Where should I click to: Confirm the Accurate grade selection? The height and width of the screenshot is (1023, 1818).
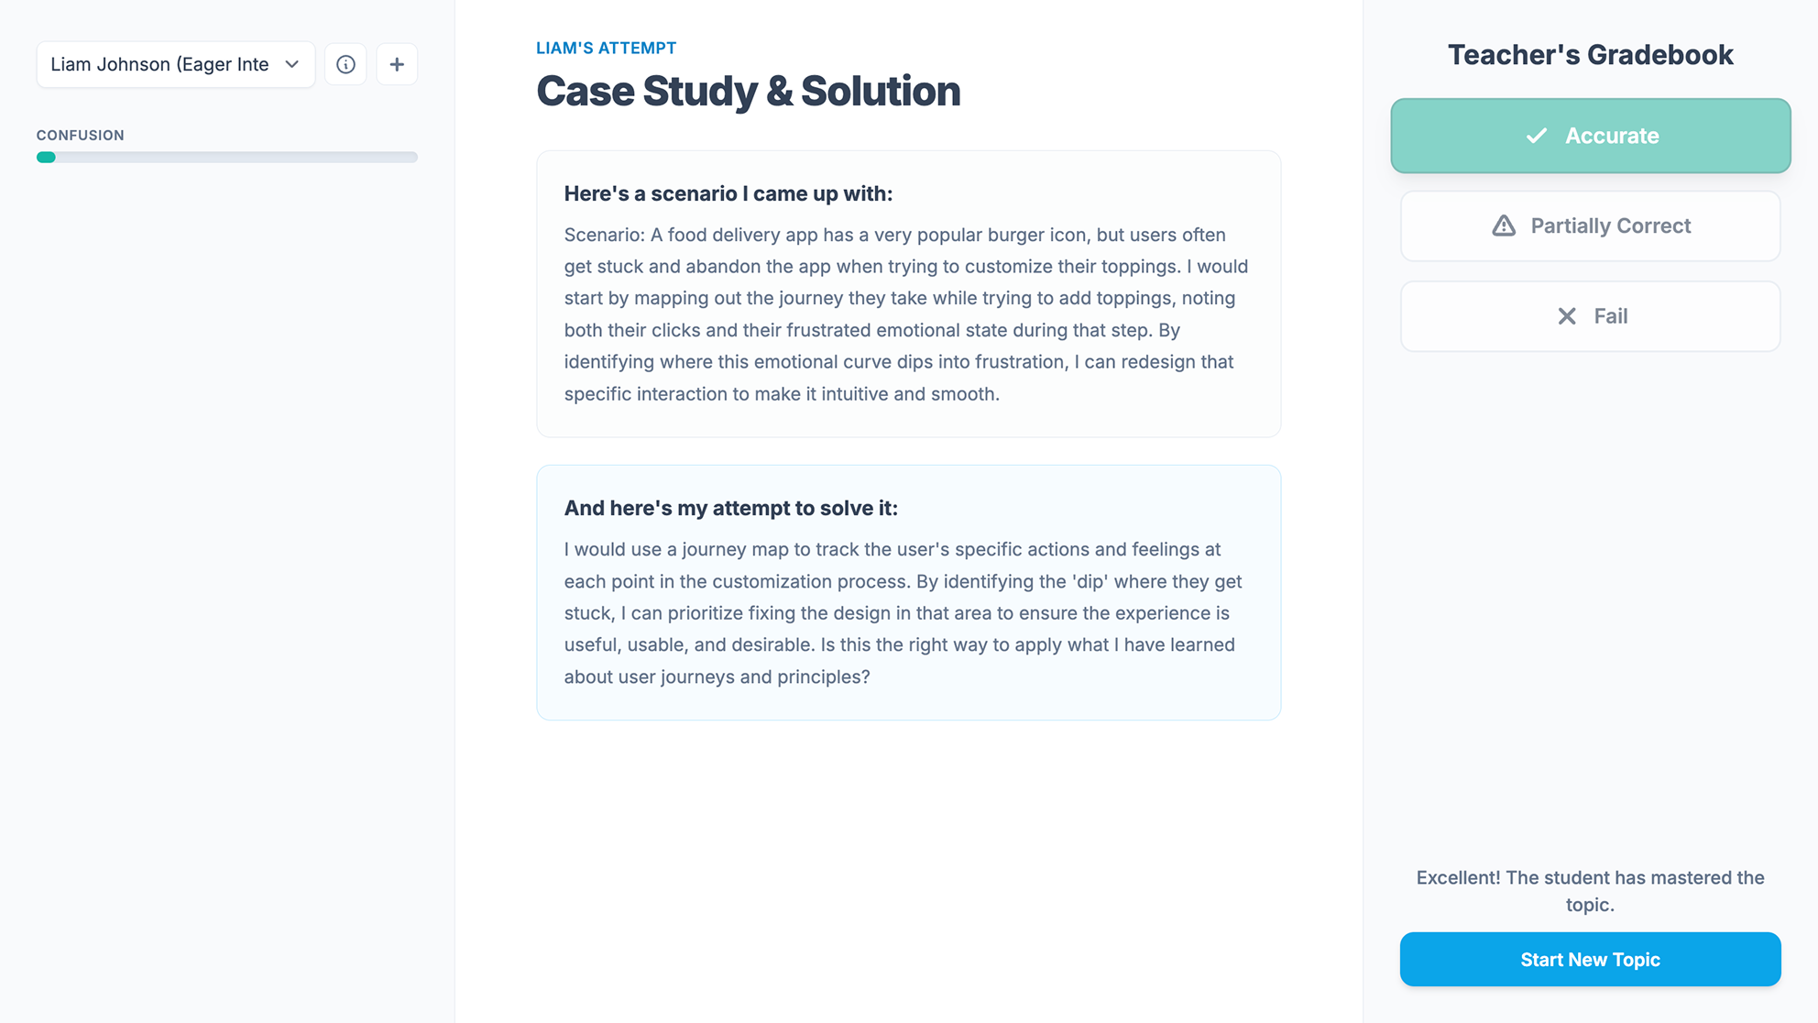[1589, 136]
